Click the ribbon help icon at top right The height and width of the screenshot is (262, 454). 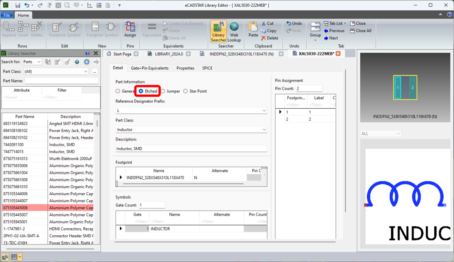(449, 14)
